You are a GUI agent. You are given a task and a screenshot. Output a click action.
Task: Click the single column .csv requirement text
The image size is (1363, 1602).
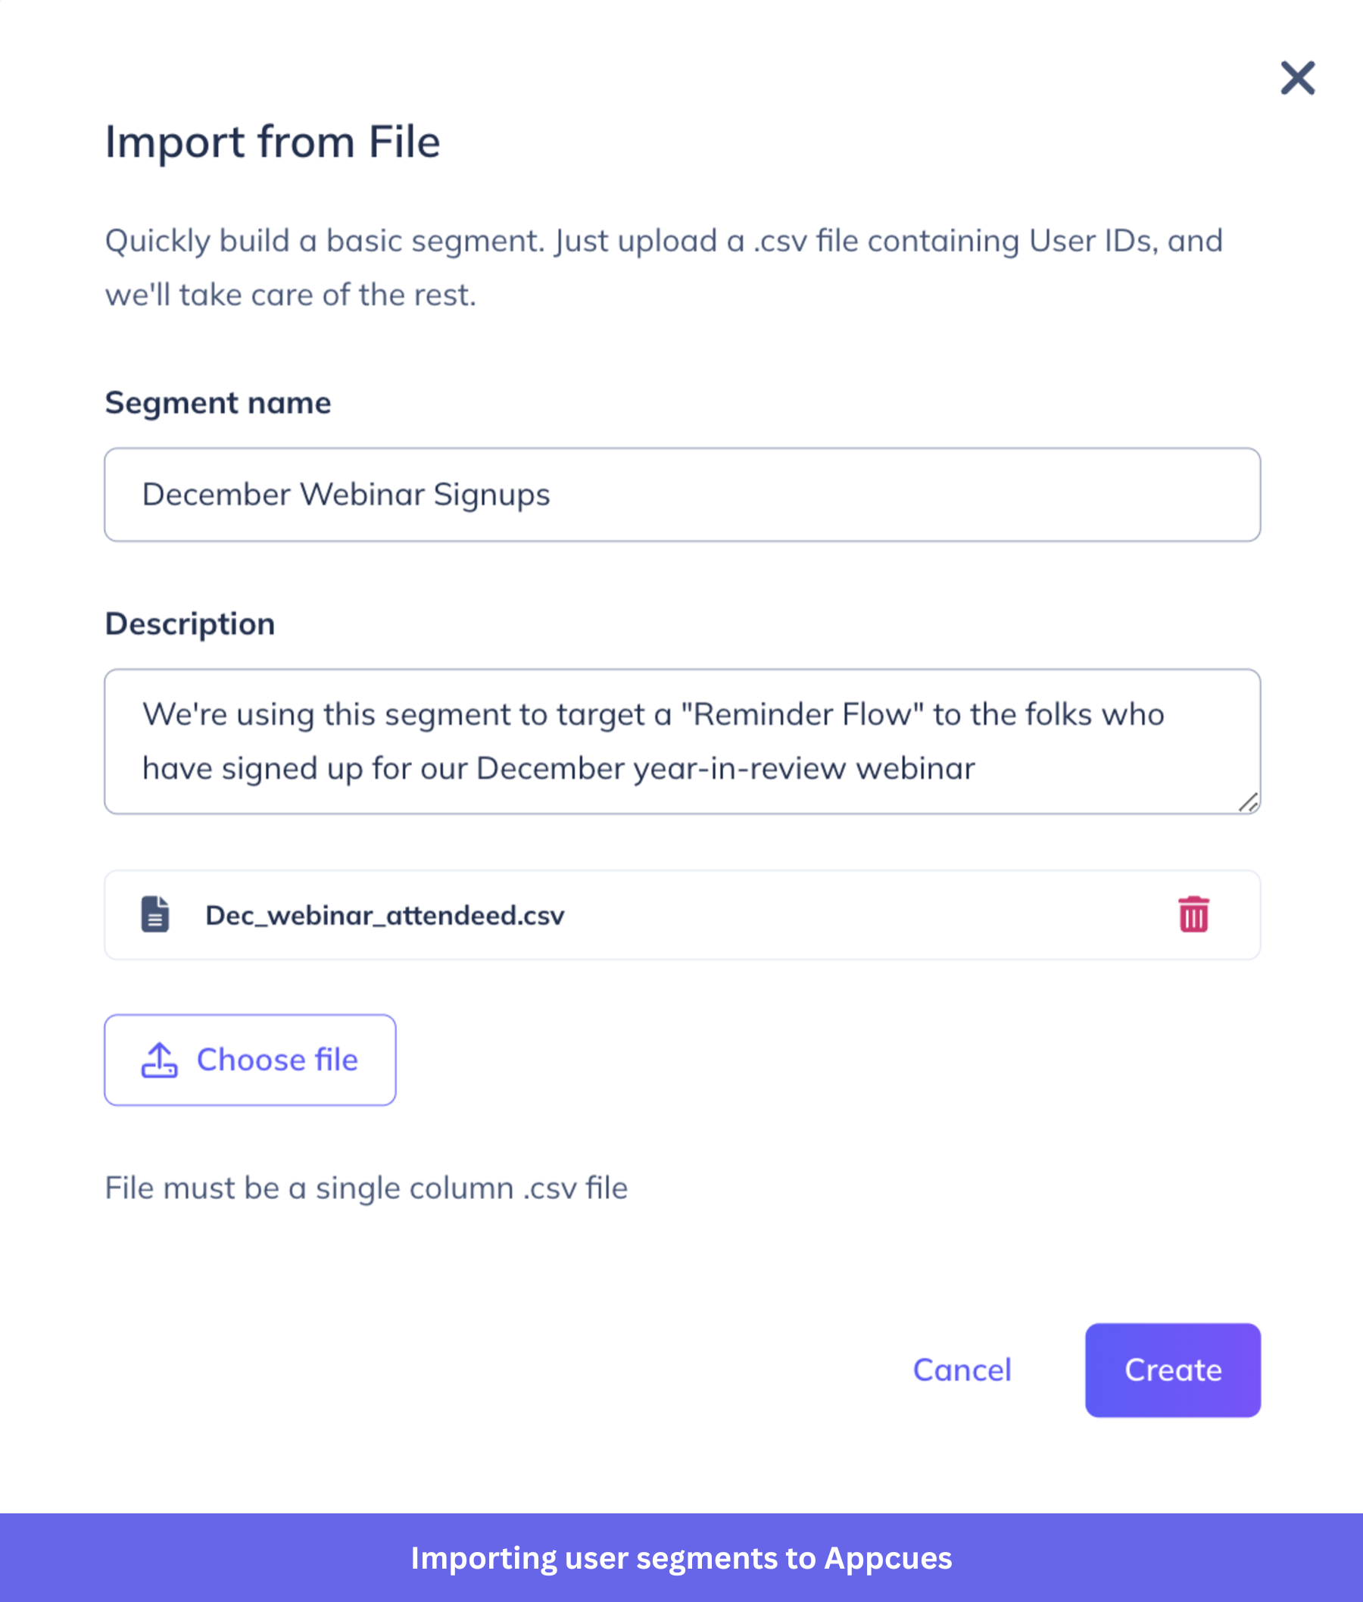366,1188
